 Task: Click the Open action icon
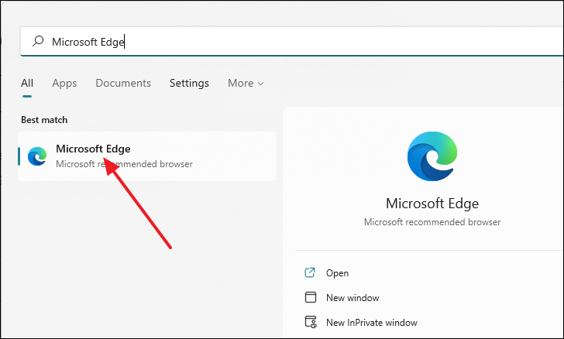[x=310, y=273]
